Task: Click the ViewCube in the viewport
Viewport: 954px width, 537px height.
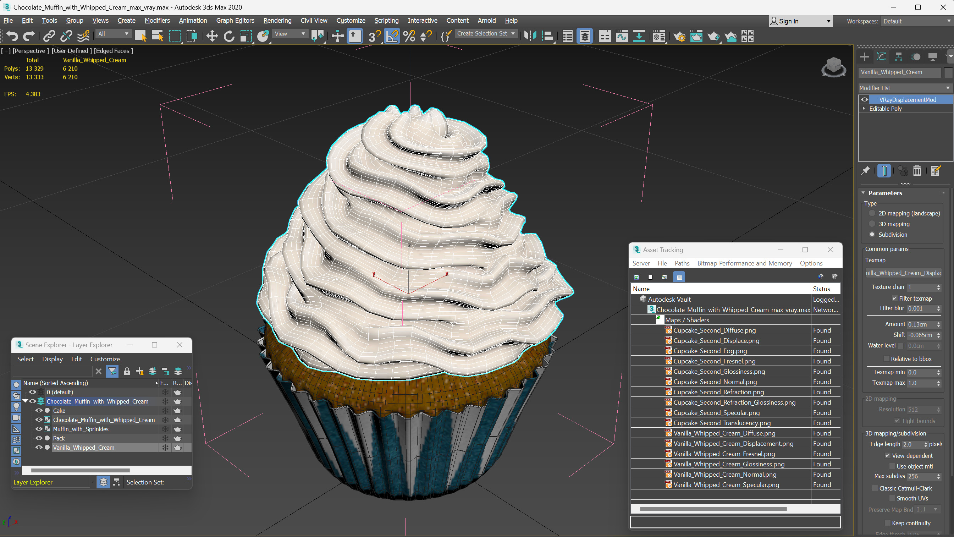Action: 833,67
